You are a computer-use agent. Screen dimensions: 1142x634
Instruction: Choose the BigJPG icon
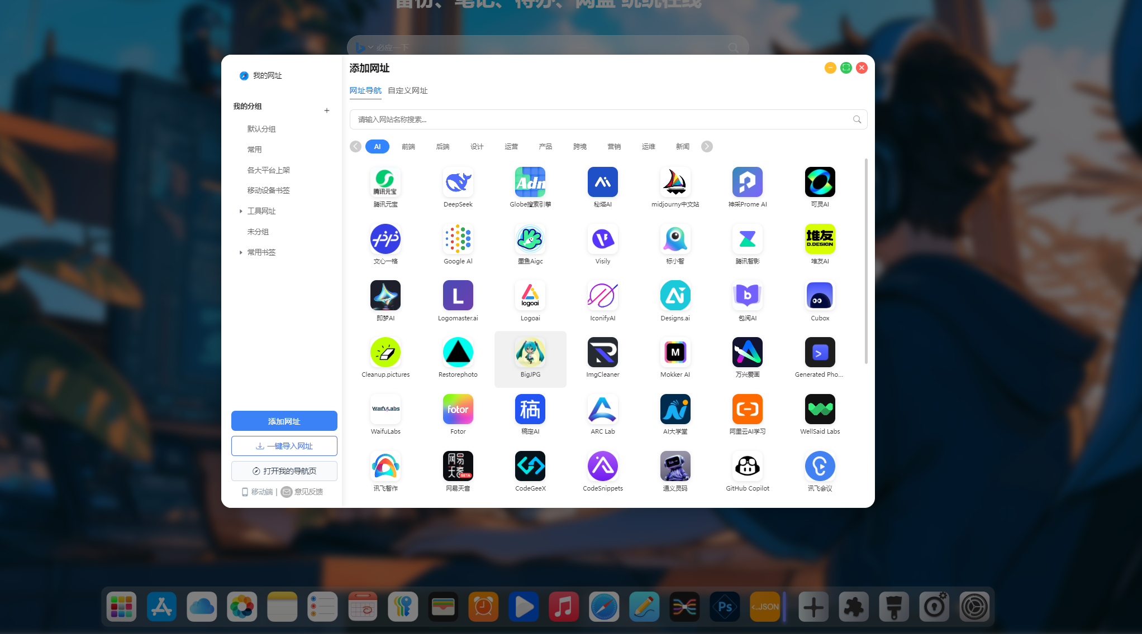[x=530, y=352]
